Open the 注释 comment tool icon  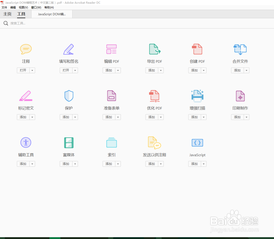(26, 49)
